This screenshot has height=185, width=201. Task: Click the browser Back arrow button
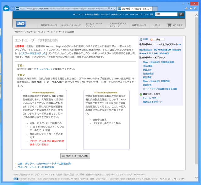pyautogui.click(x=6, y=8)
